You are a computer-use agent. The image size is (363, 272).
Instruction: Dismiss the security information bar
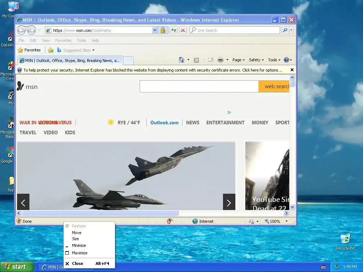coord(292,70)
